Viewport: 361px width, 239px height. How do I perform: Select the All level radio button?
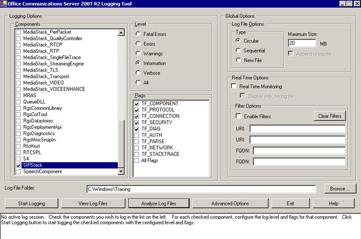click(138, 83)
